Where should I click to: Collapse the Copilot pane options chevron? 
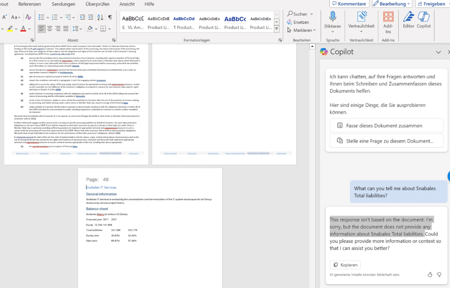438,52
